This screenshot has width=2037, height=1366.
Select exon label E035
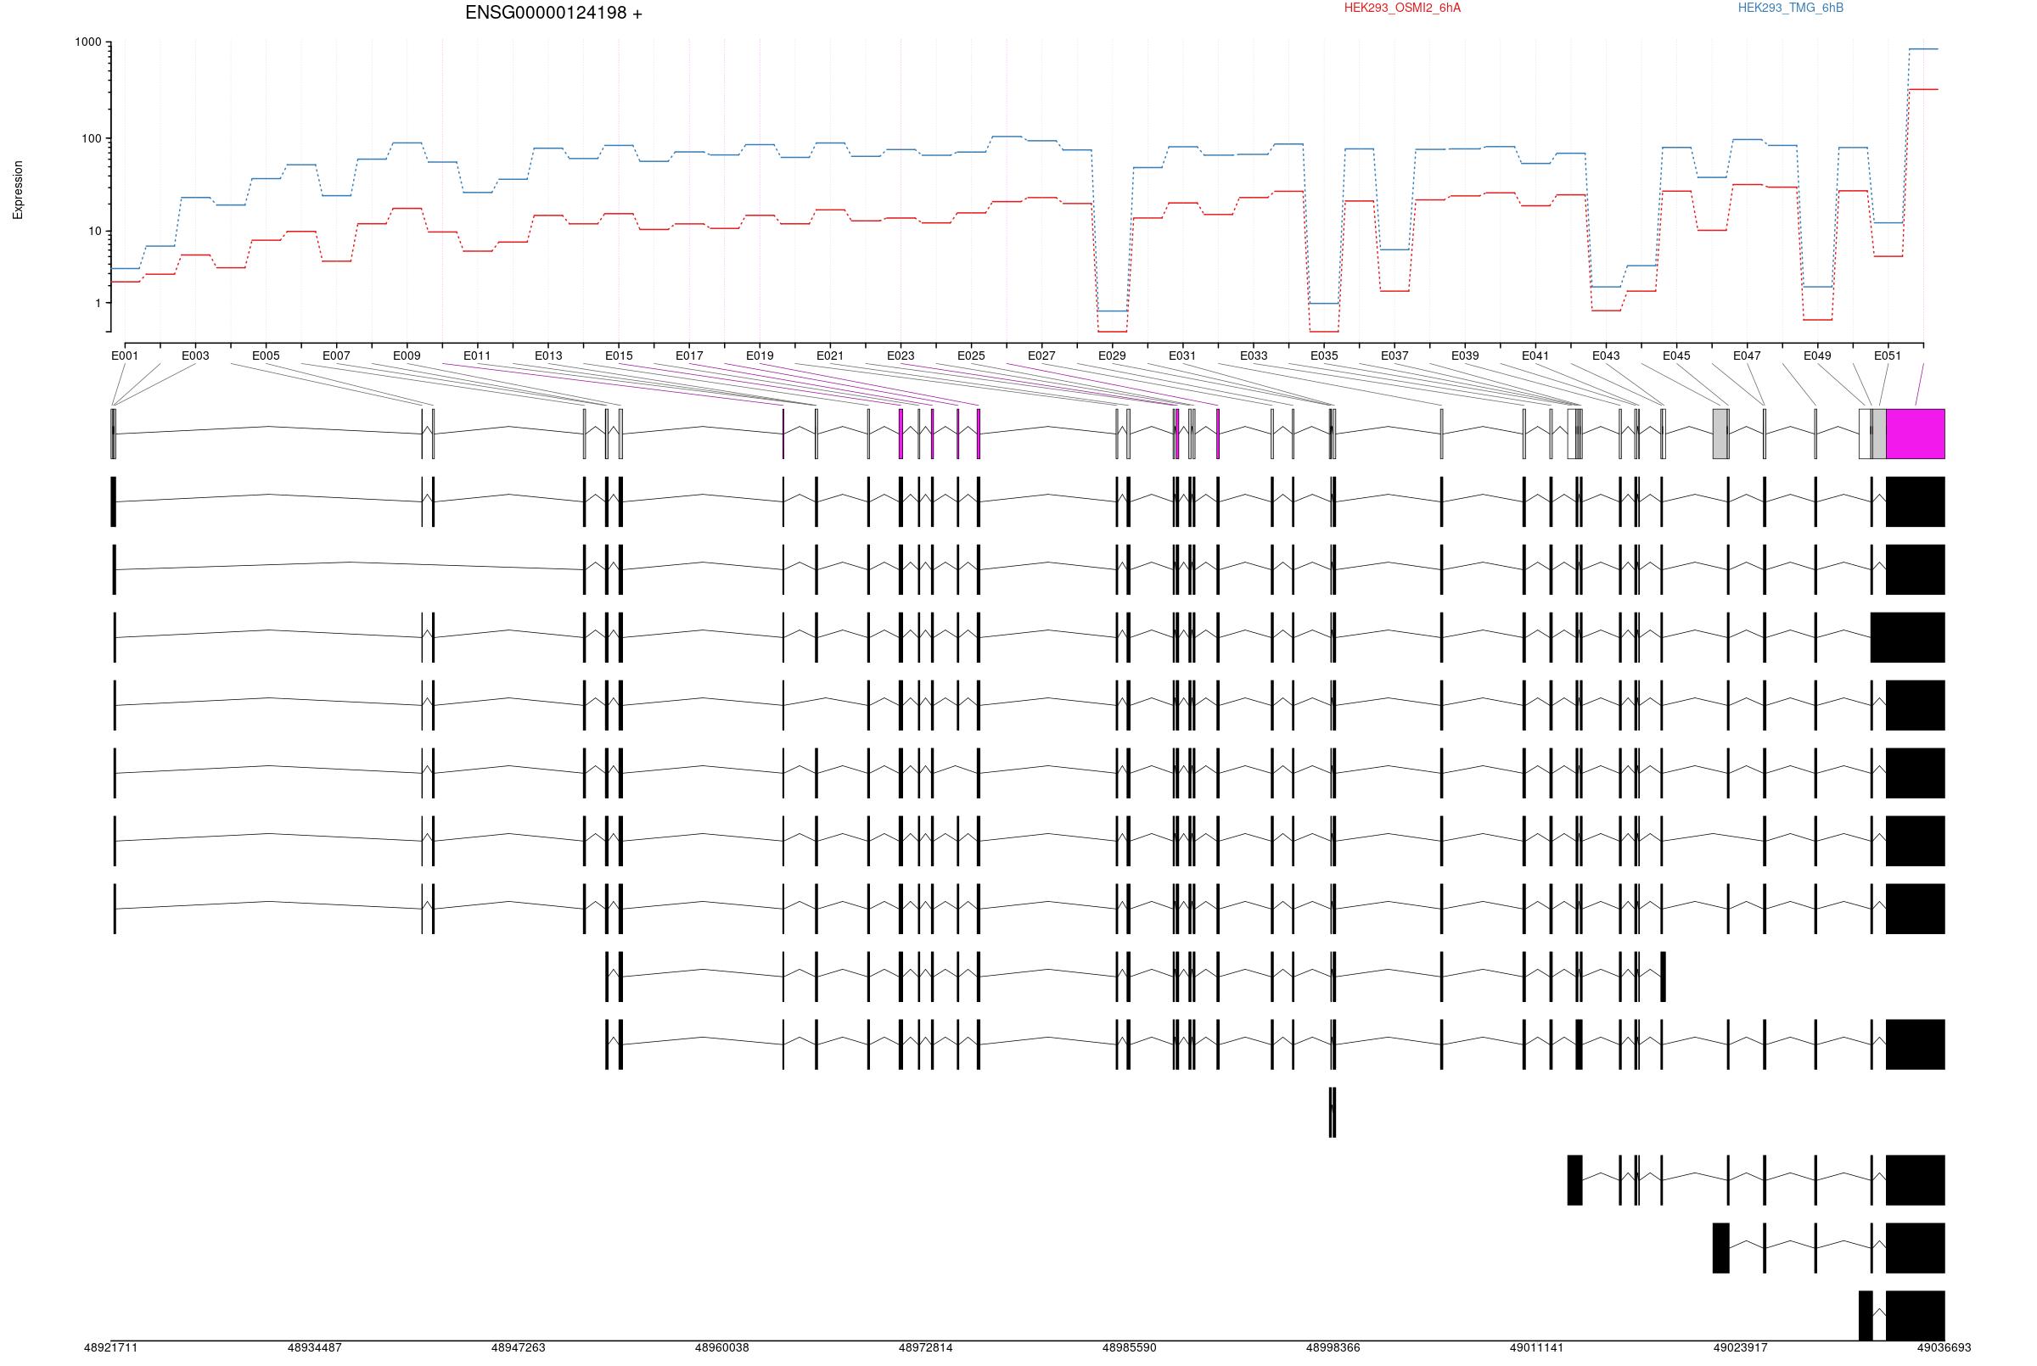(1324, 355)
